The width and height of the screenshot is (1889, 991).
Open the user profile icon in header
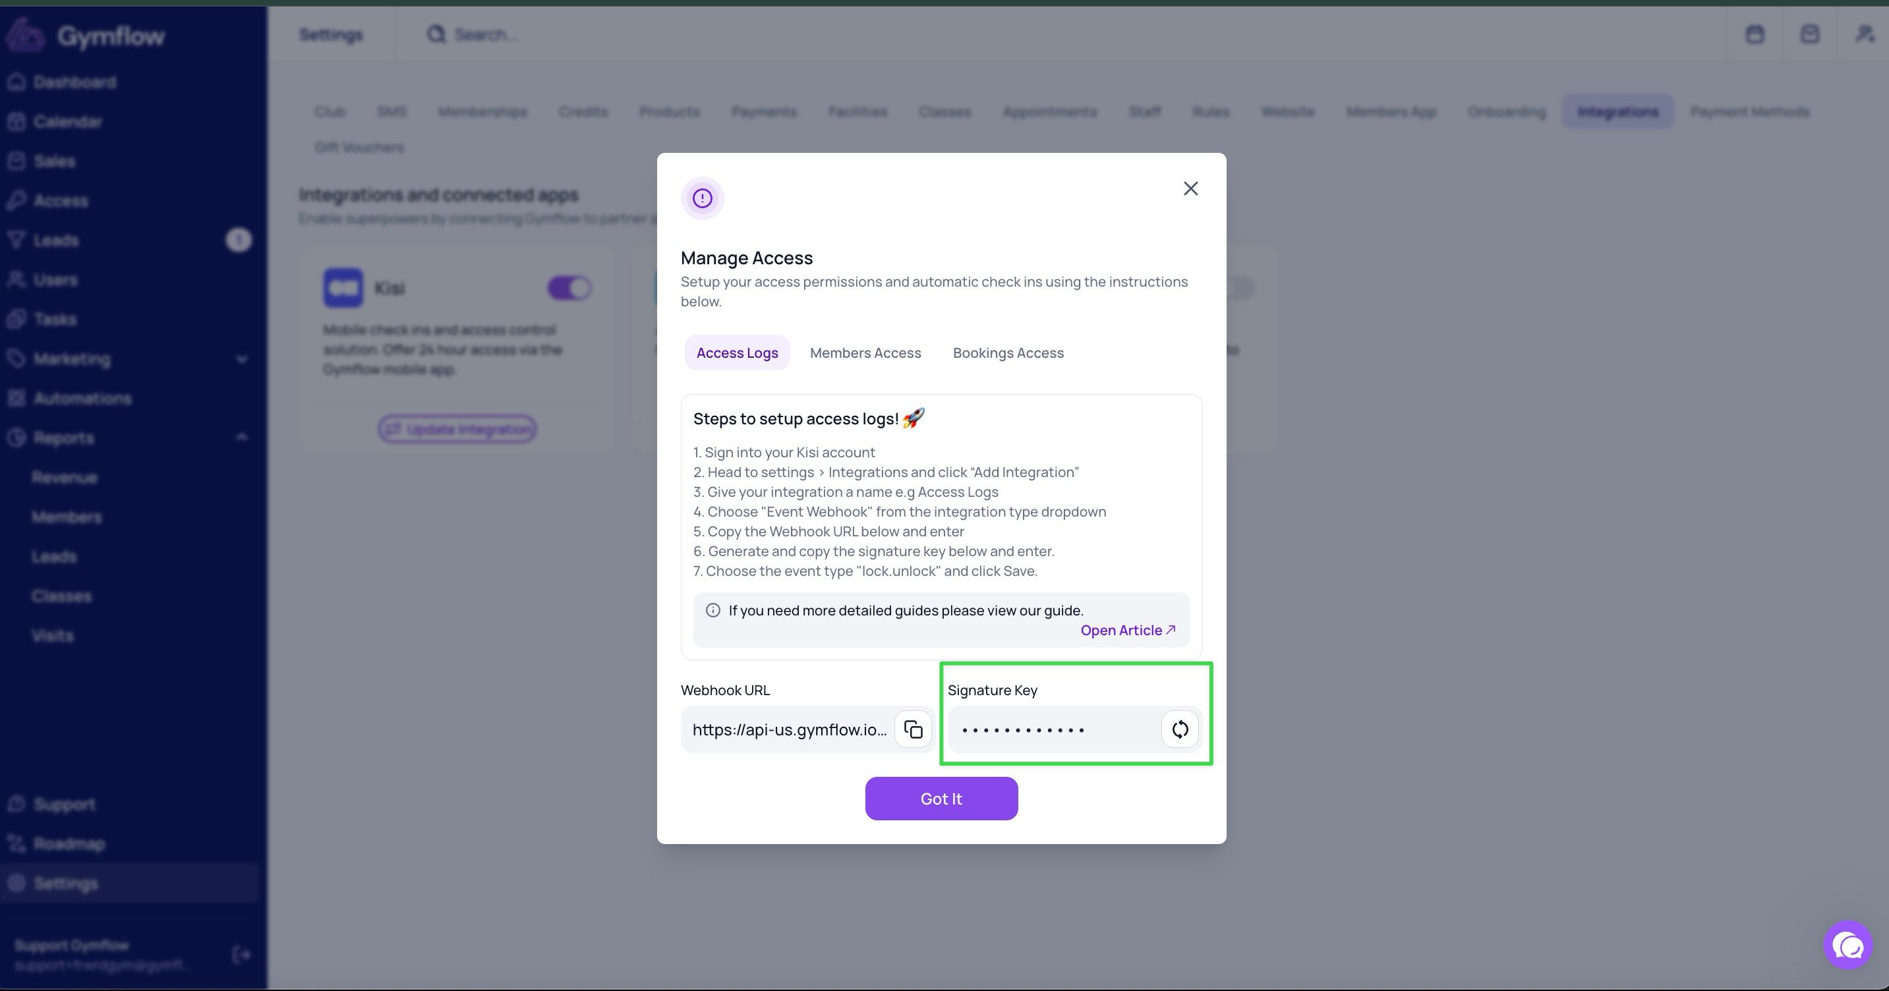(x=1865, y=34)
